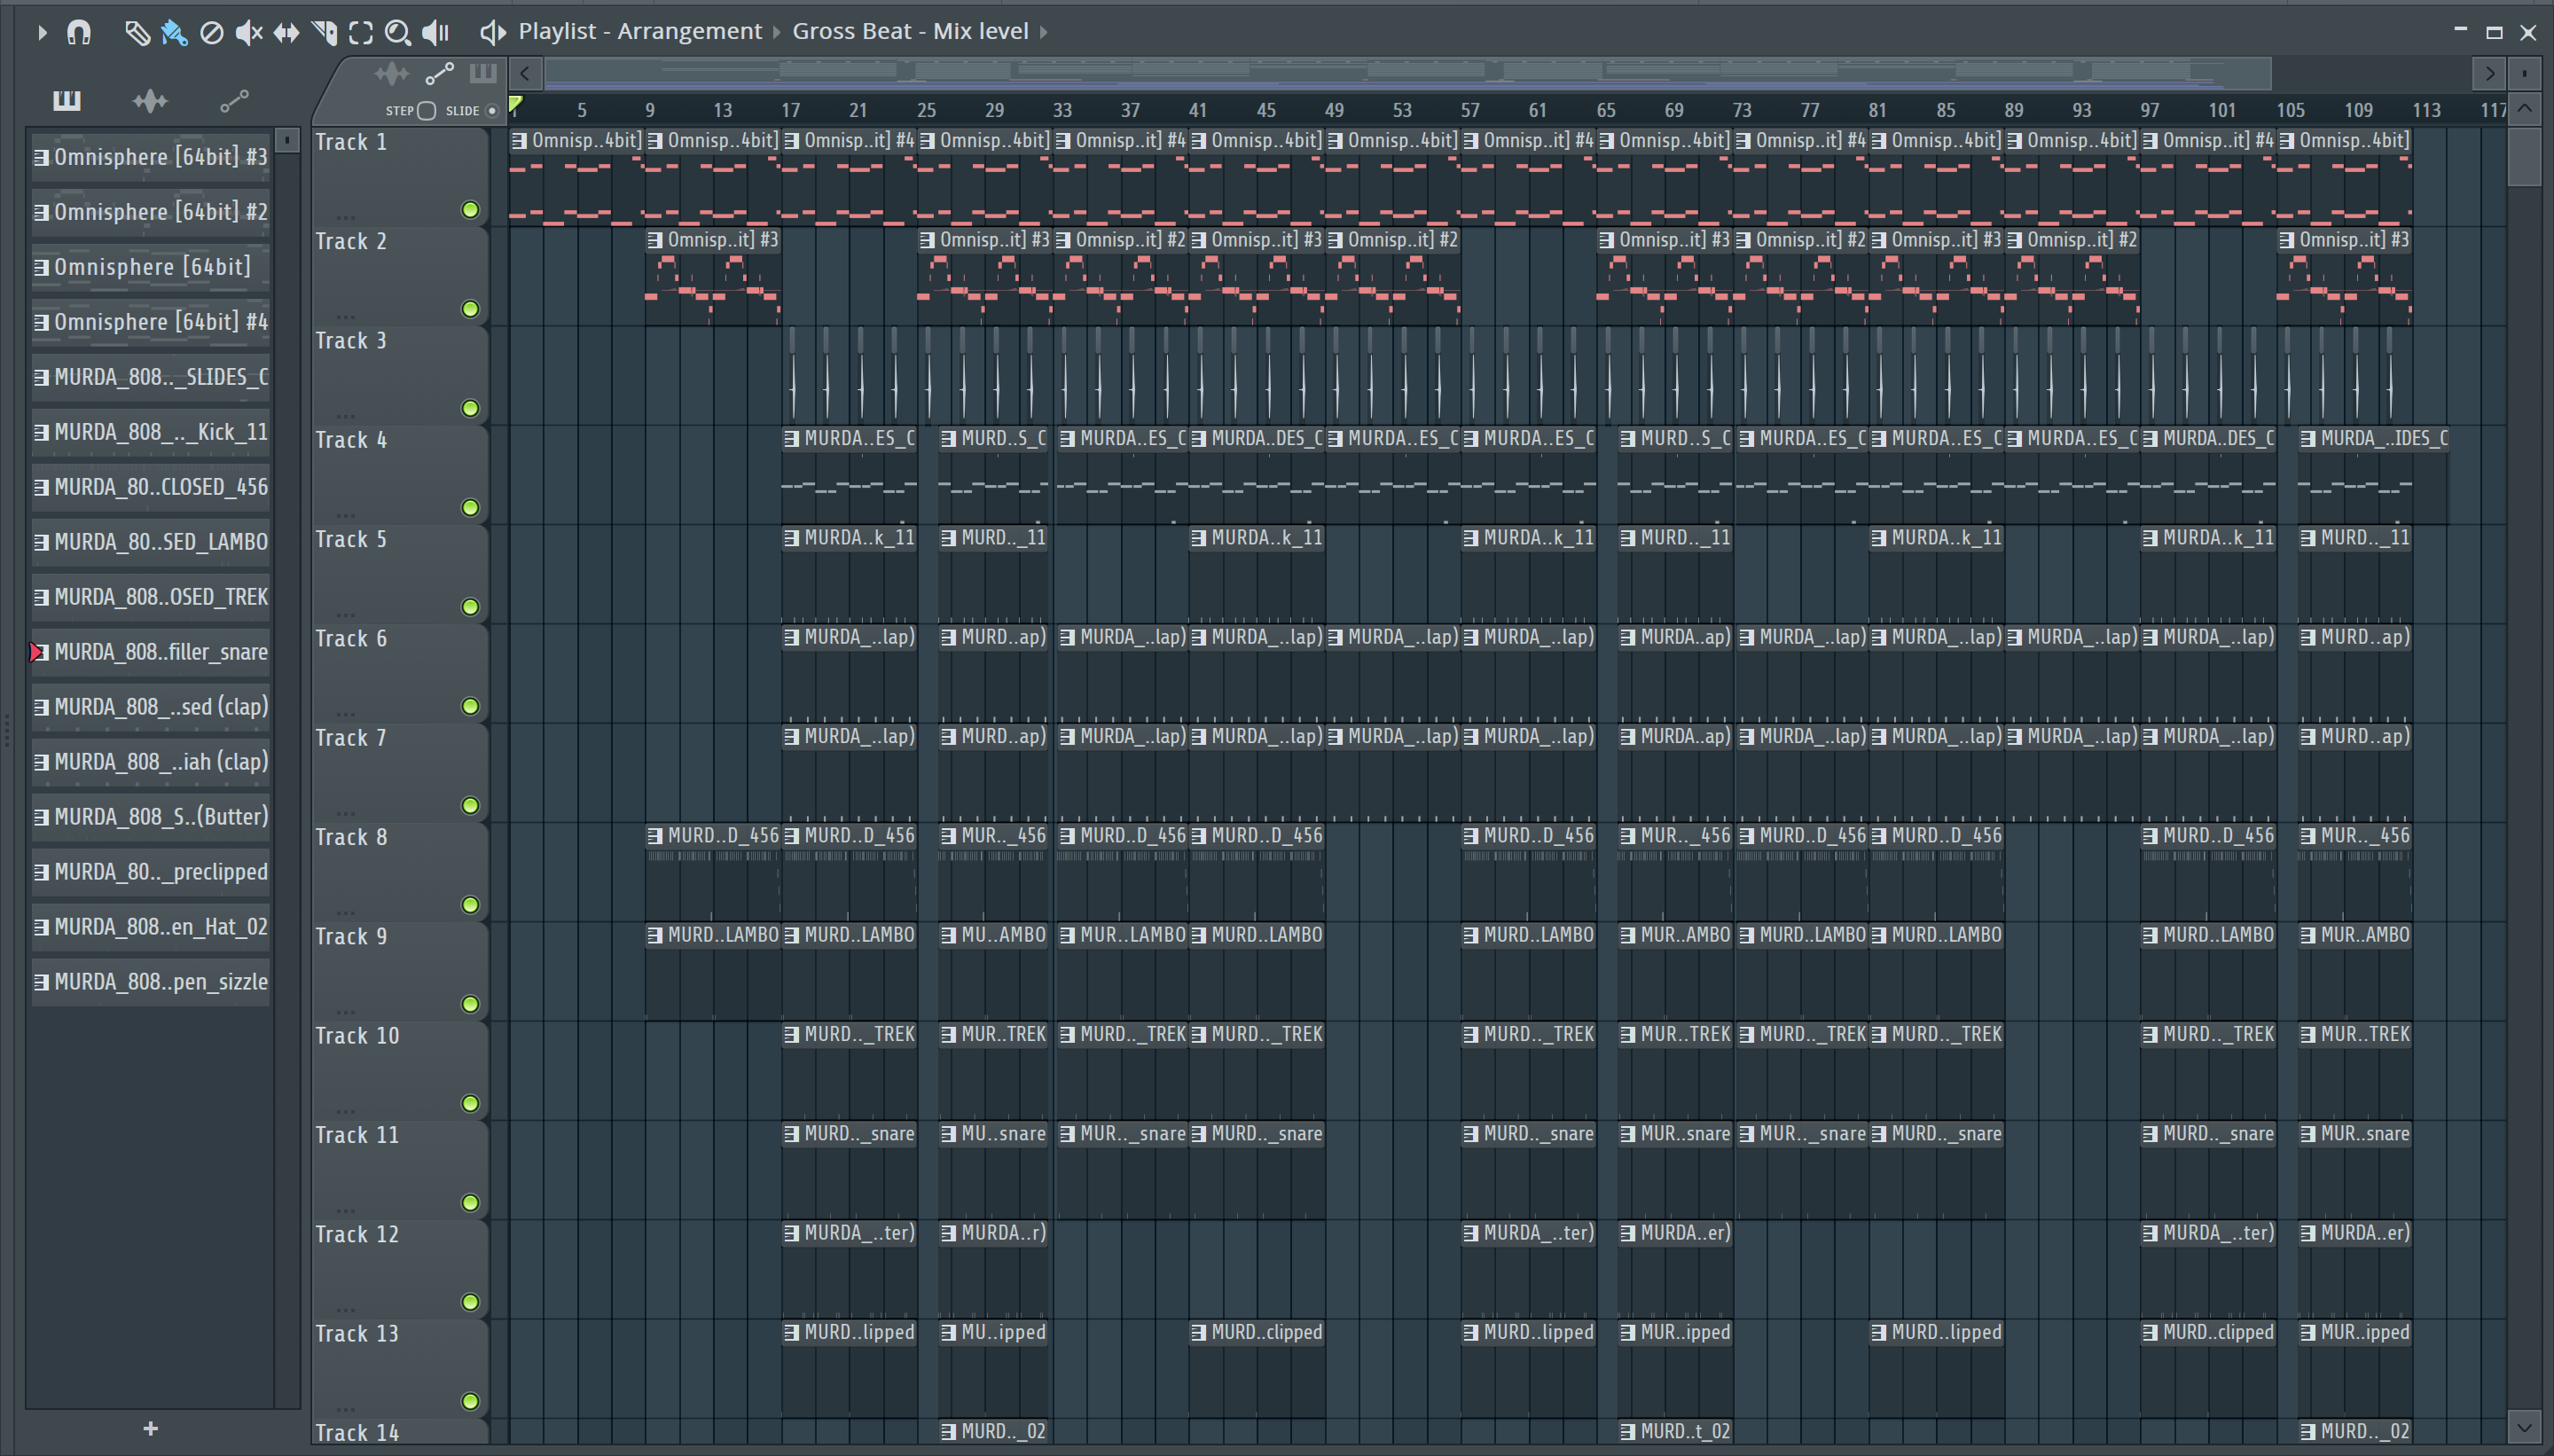Click the green playhead marker at bar 1
The image size is (2554, 1456).
515,104
